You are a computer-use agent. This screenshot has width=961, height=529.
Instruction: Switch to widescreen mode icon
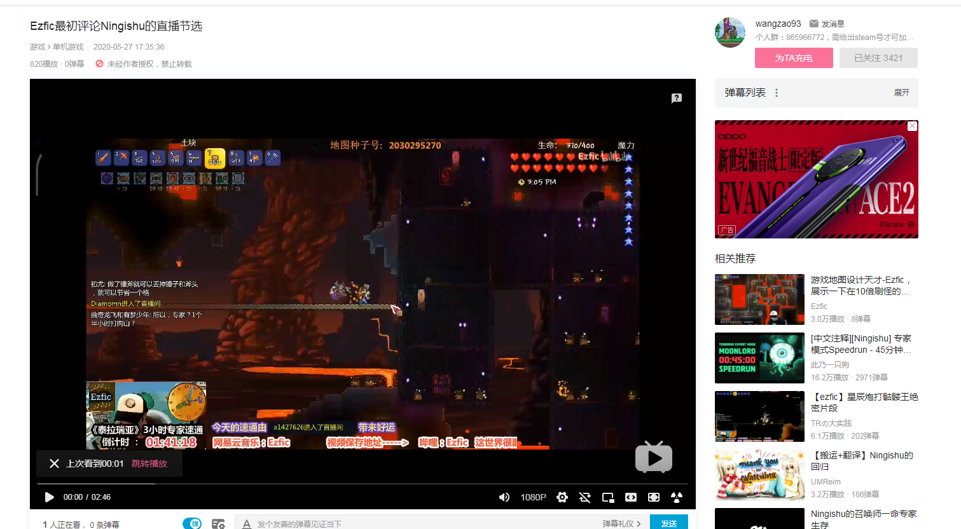(631, 497)
